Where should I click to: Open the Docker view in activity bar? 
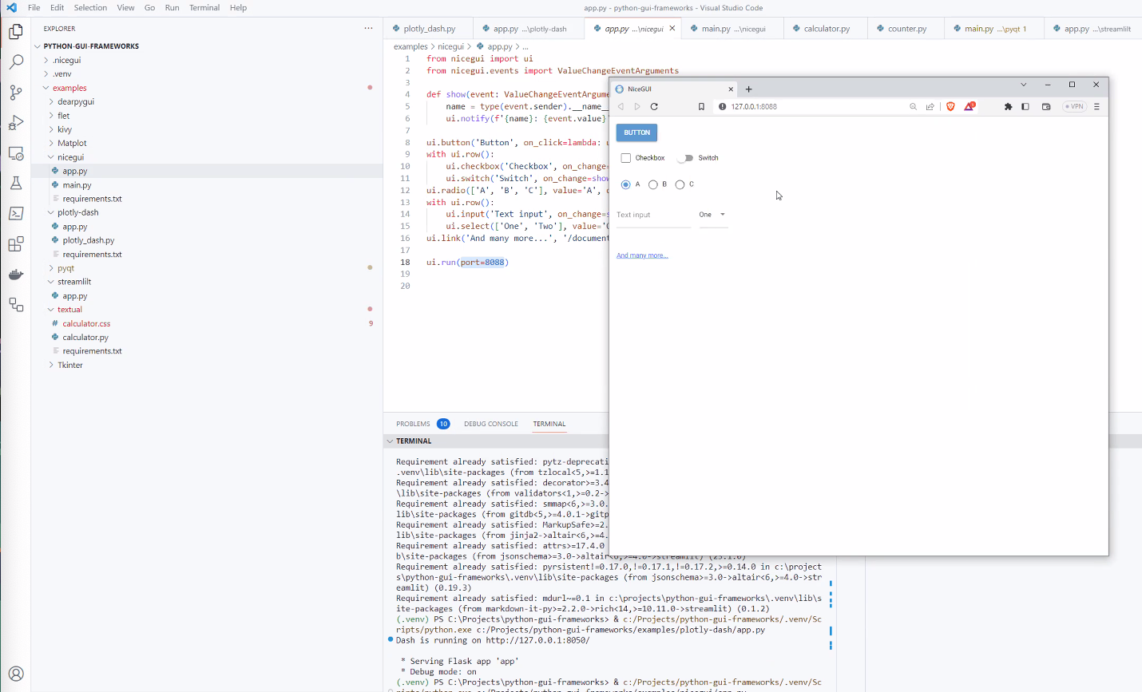[16, 275]
